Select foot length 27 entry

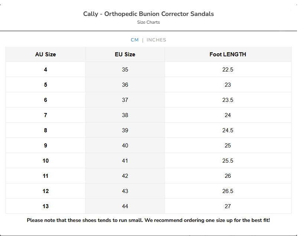[x=228, y=207]
